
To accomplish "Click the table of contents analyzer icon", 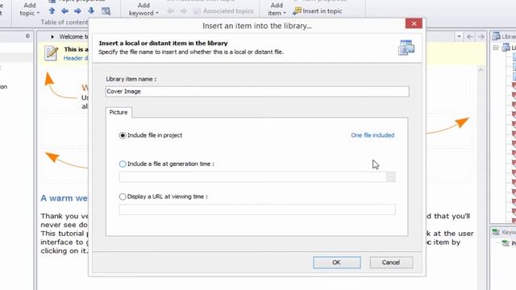I will click(x=106, y=11).
